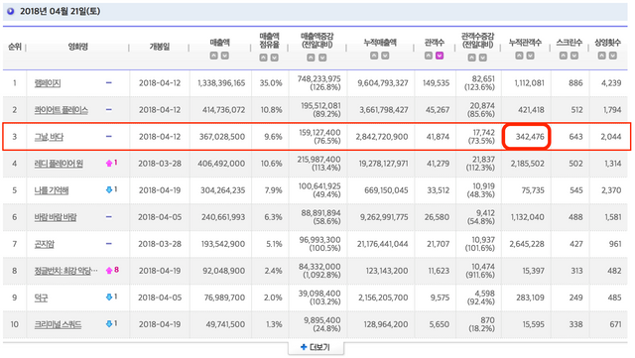Open the 레디 플레이어 원 movie link
This screenshot has height=358, width=635.
click(59, 164)
